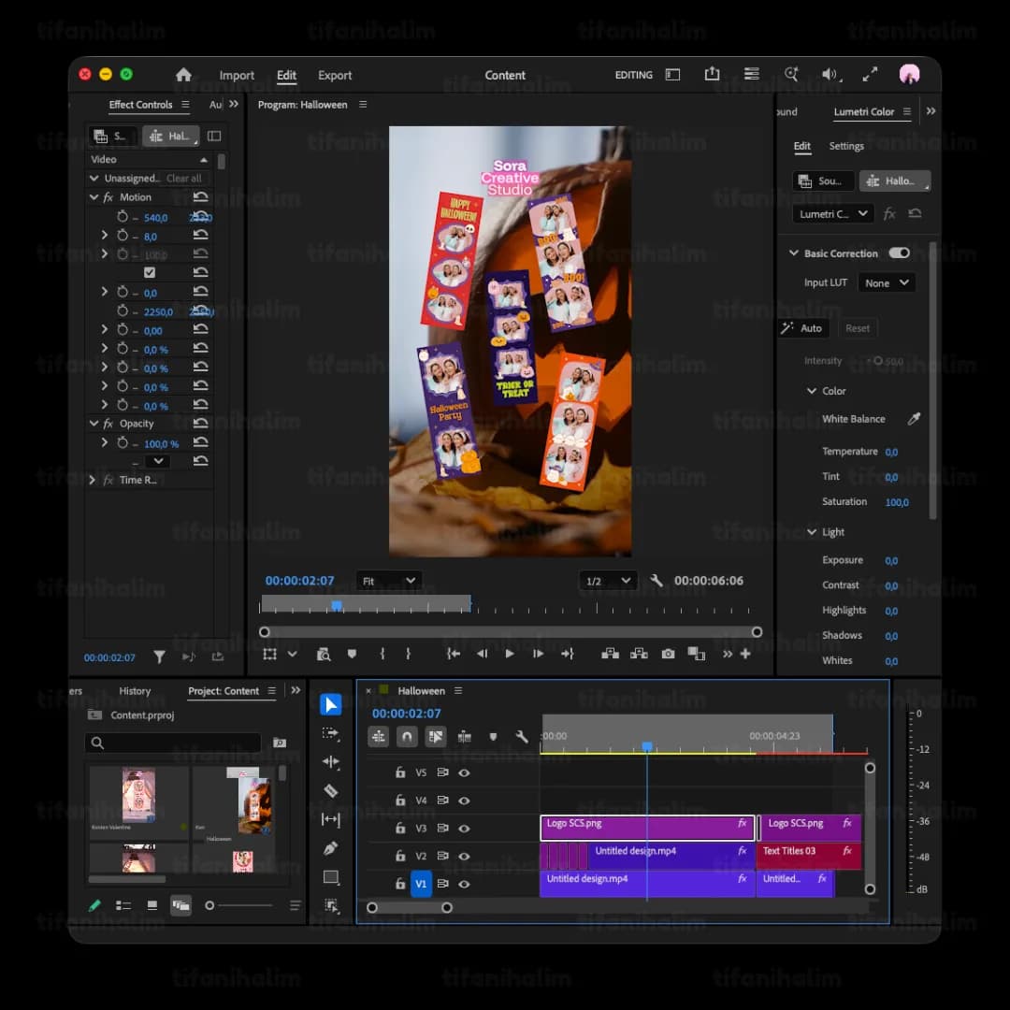The image size is (1010, 1010).
Task: Open the user profile avatar
Action: click(909, 74)
